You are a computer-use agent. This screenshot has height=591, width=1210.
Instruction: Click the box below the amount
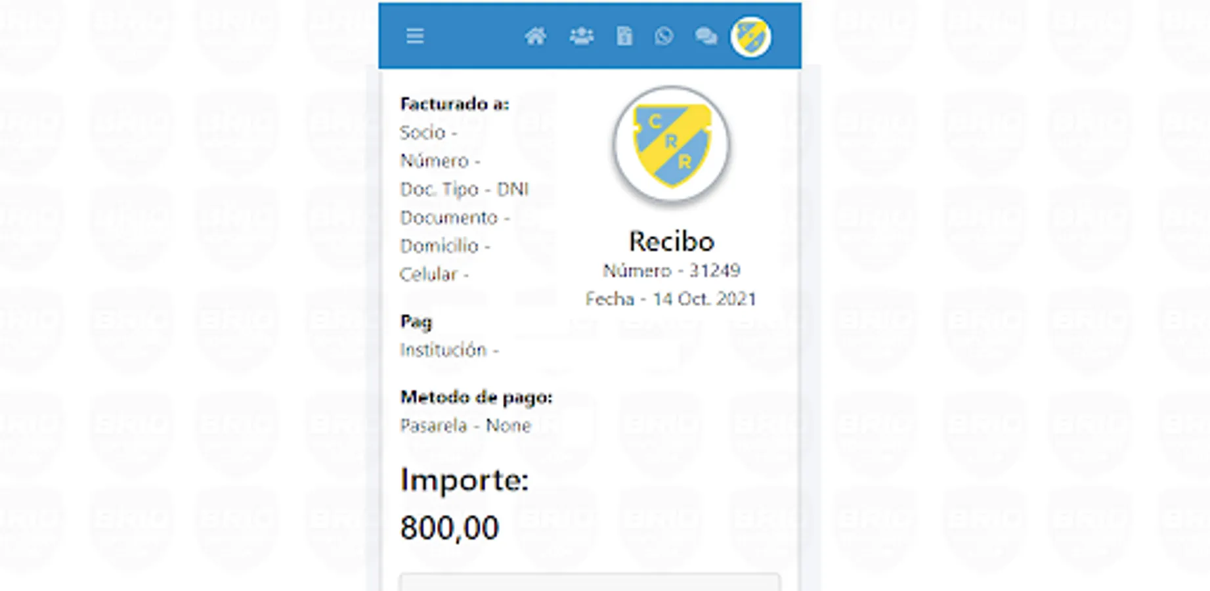[590, 582]
